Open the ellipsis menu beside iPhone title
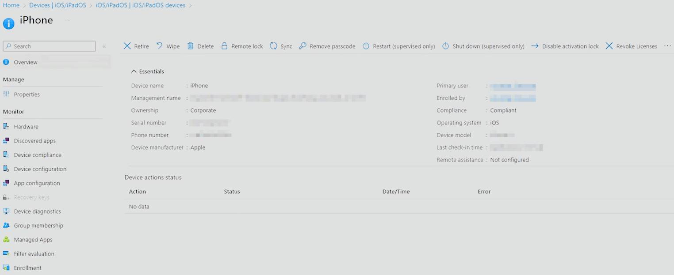Viewport: 674px width, 275px height. pyautogui.click(x=67, y=20)
